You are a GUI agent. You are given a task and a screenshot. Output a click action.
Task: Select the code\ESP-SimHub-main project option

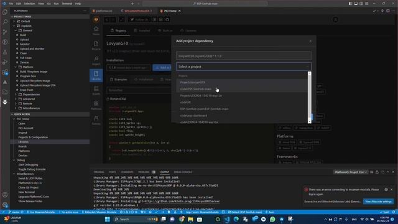click(196, 89)
